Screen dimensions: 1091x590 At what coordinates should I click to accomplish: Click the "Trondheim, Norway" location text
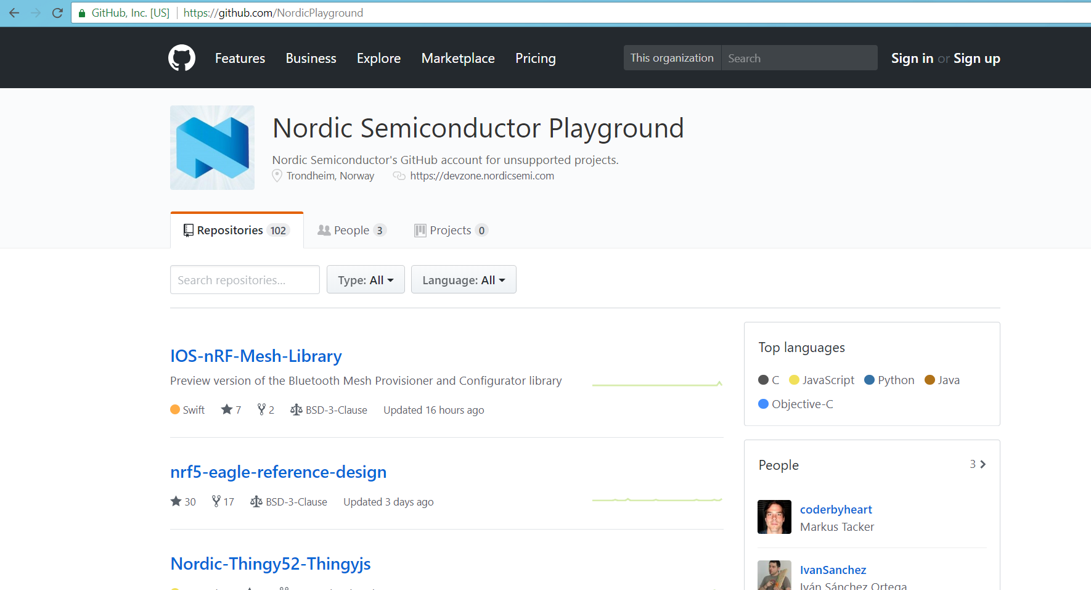pos(330,176)
